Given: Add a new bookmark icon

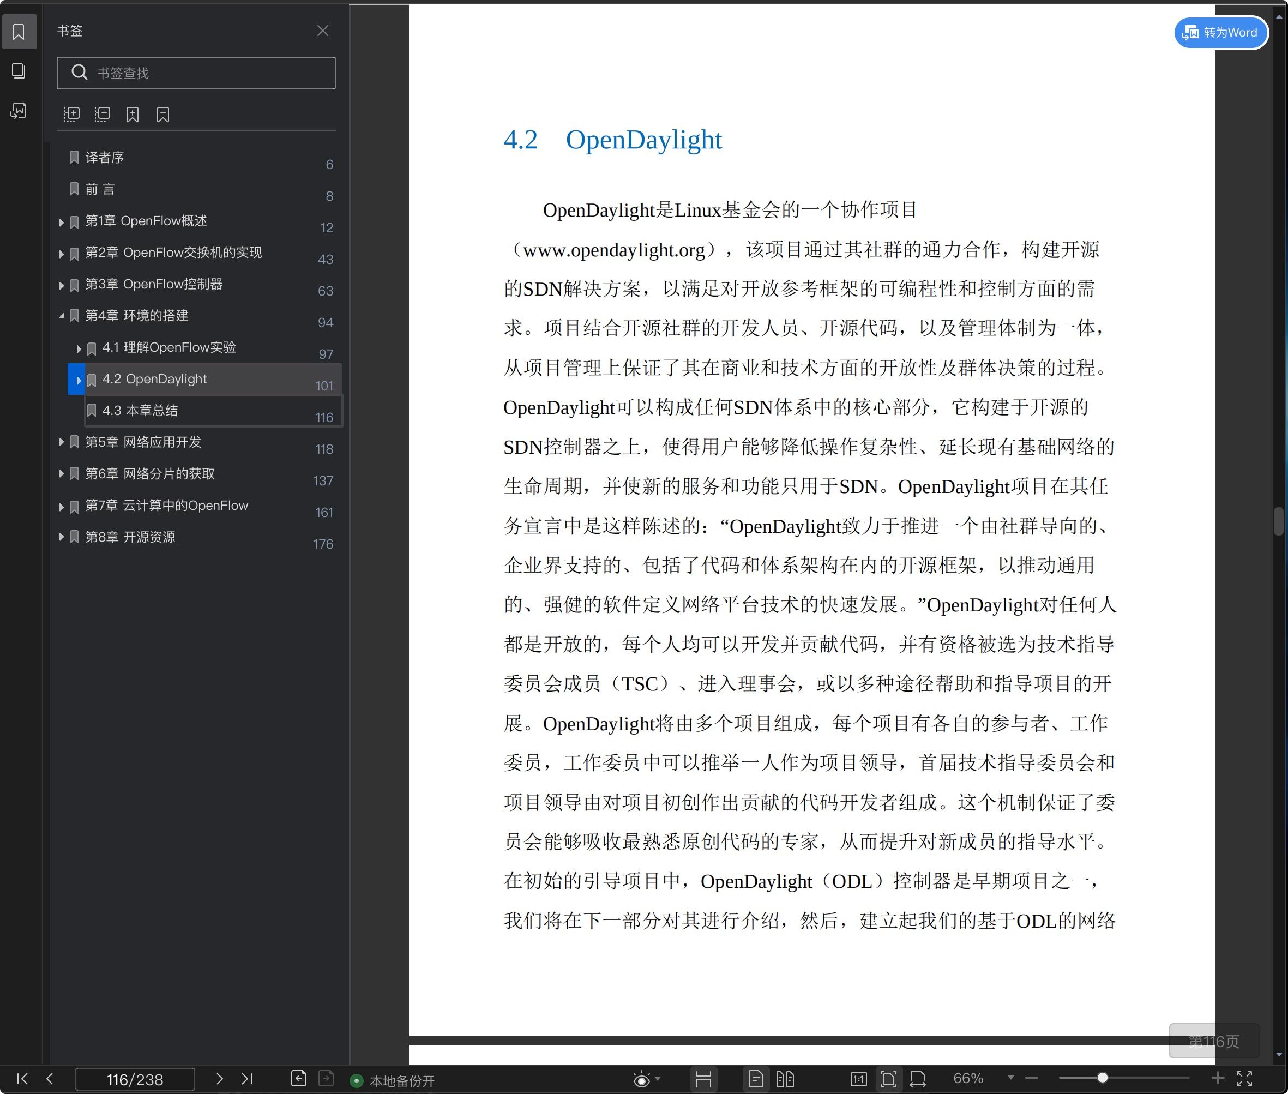Looking at the screenshot, I should (132, 114).
